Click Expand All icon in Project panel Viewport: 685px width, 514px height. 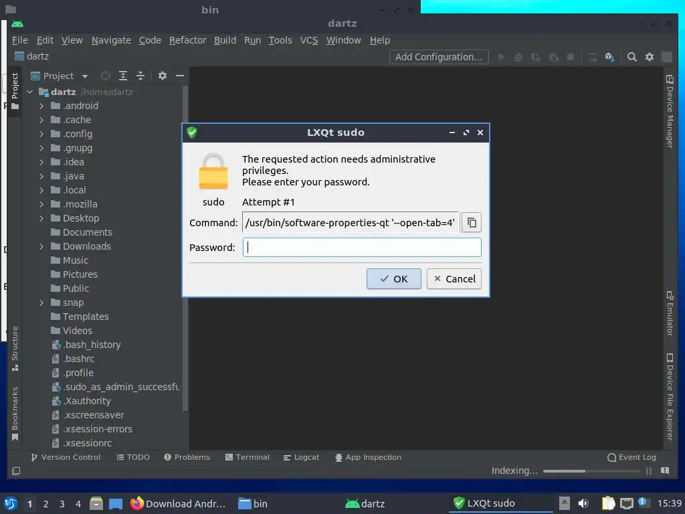click(123, 76)
